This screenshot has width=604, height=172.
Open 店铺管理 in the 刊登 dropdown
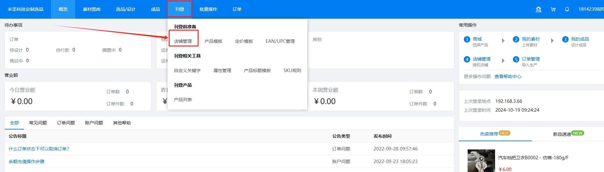(183, 41)
